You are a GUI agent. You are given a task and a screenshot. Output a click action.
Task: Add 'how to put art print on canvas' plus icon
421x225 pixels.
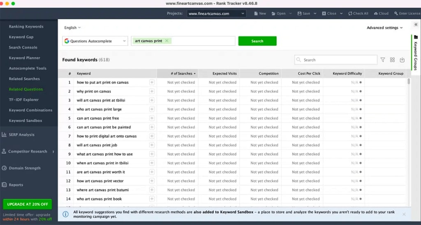point(152,82)
